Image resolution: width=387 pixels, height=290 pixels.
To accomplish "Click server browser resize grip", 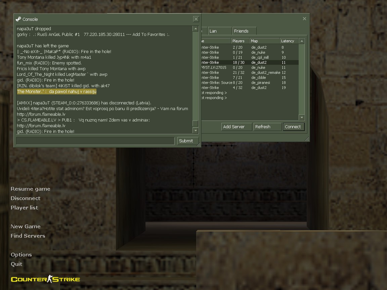I will click(307, 139).
